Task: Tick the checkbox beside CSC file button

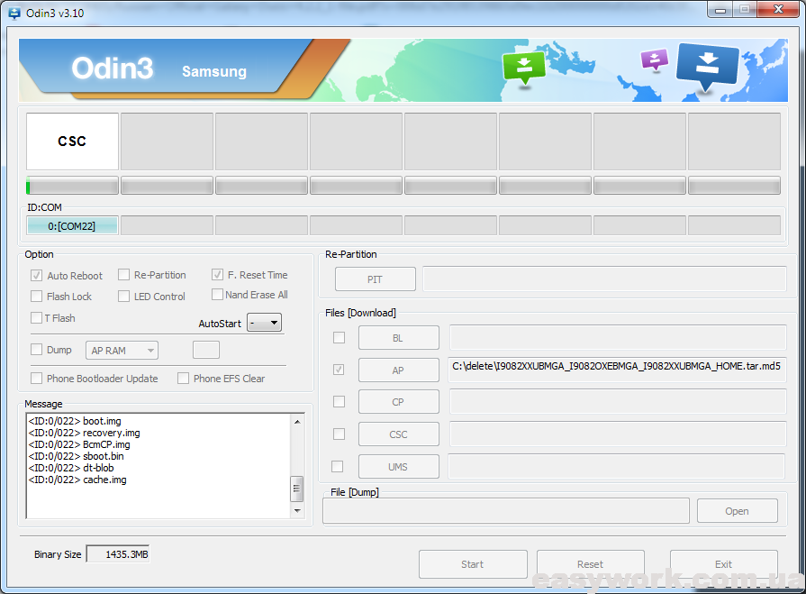Action: pyautogui.click(x=340, y=434)
